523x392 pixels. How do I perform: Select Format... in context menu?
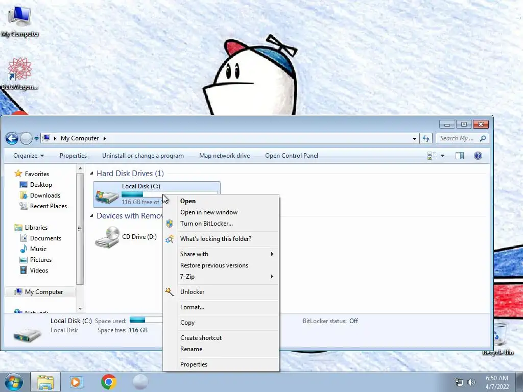[221, 307]
